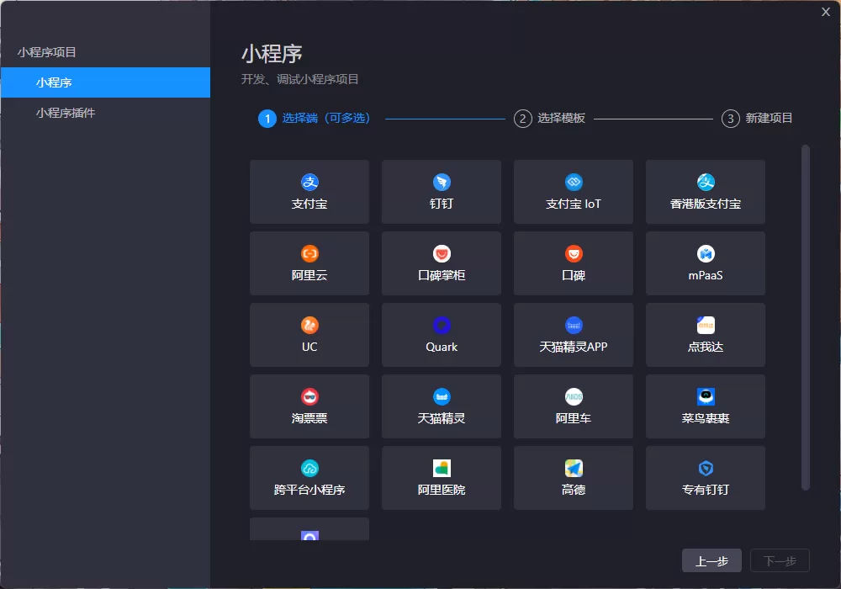Click the 高德 maps icon
Image resolution: width=841 pixels, height=589 pixels.
pyautogui.click(x=573, y=477)
